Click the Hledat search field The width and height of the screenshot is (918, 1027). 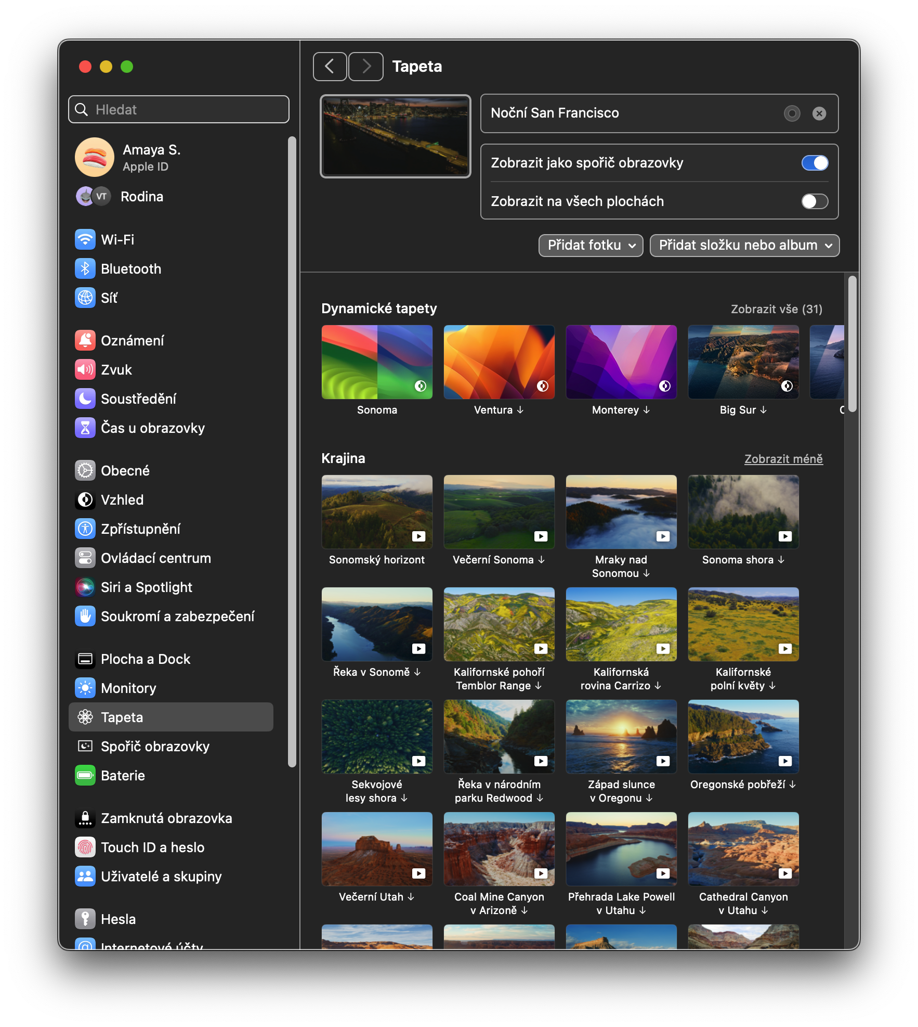[179, 109]
